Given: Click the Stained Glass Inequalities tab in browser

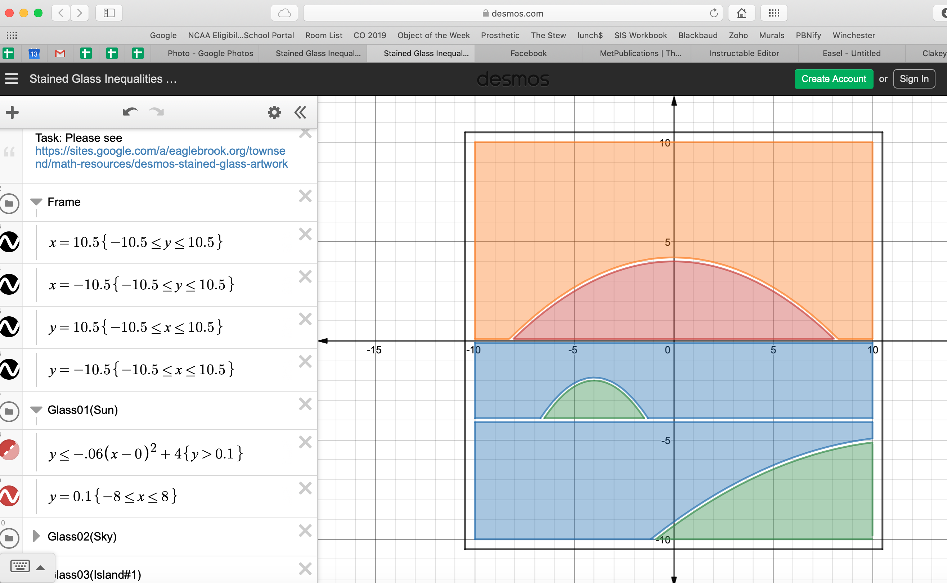Looking at the screenshot, I should (x=426, y=53).
